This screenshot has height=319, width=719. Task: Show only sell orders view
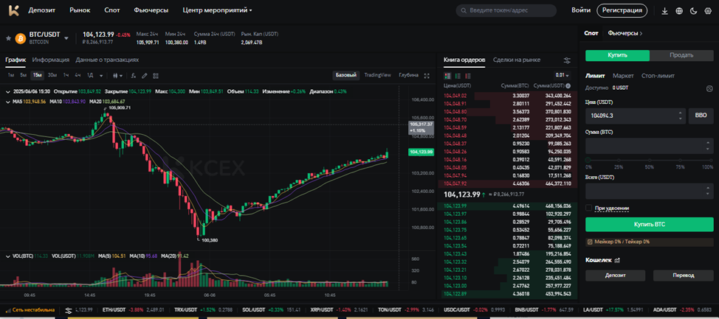pos(468,76)
